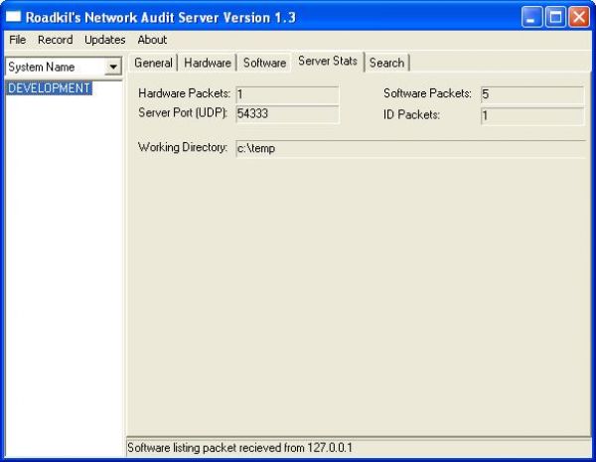This screenshot has height=462, width=596.
Task: Switch to the General tab
Action: (153, 63)
